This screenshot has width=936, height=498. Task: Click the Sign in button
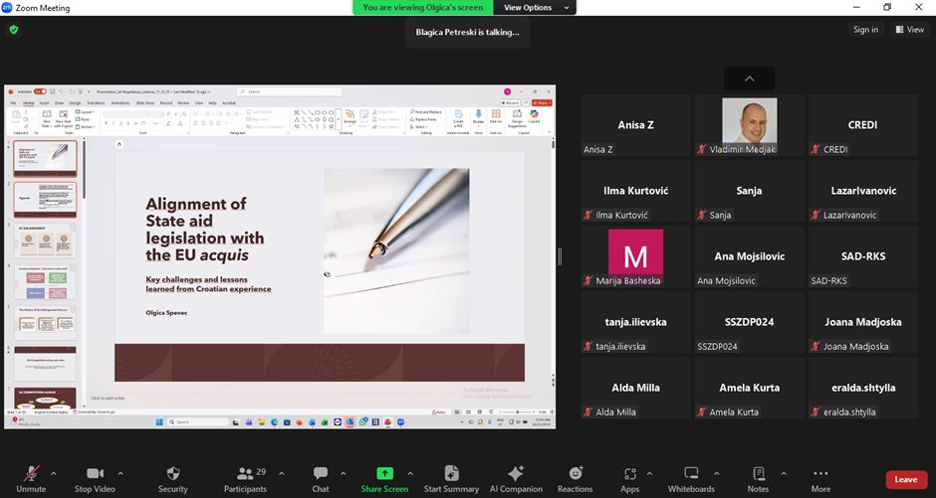click(865, 30)
